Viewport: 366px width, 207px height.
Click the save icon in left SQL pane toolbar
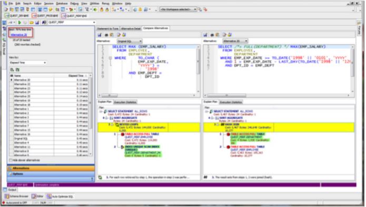(100, 35)
